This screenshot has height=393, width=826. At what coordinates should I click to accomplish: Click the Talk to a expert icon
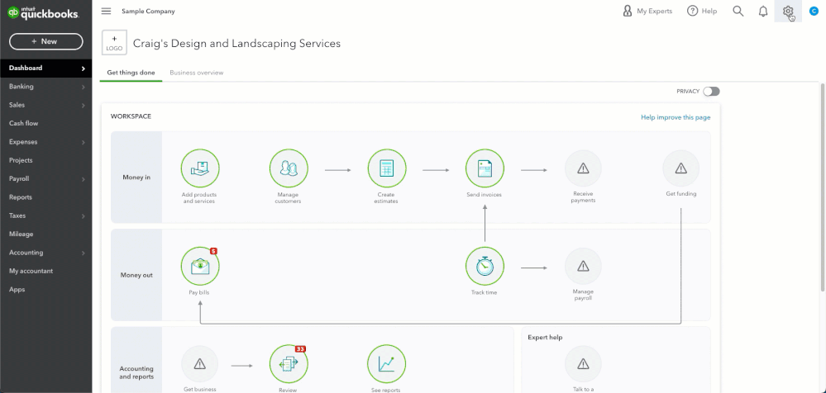point(583,363)
